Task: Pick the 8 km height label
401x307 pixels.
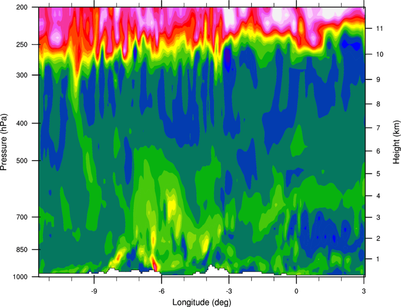Action: 378,104
